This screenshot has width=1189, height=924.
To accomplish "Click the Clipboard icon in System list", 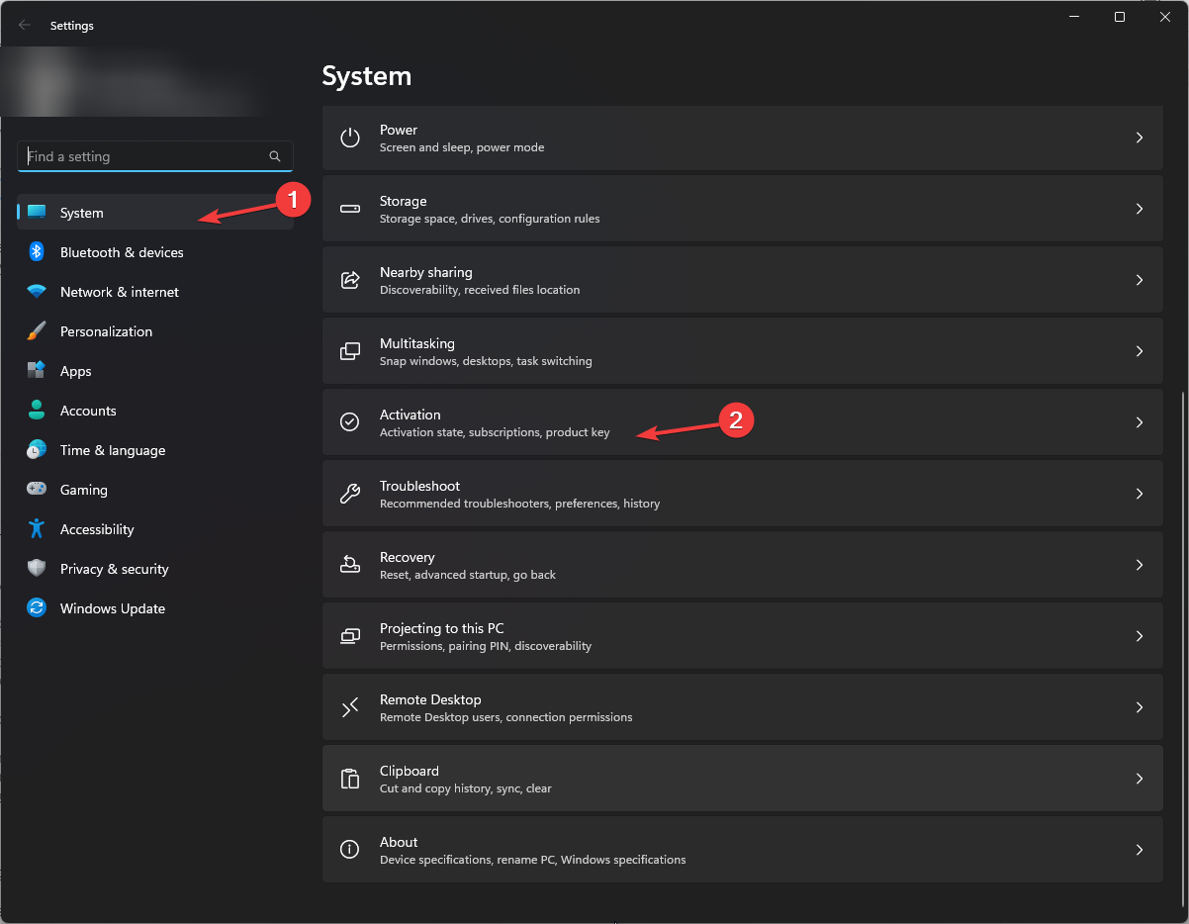I will pyautogui.click(x=350, y=779).
